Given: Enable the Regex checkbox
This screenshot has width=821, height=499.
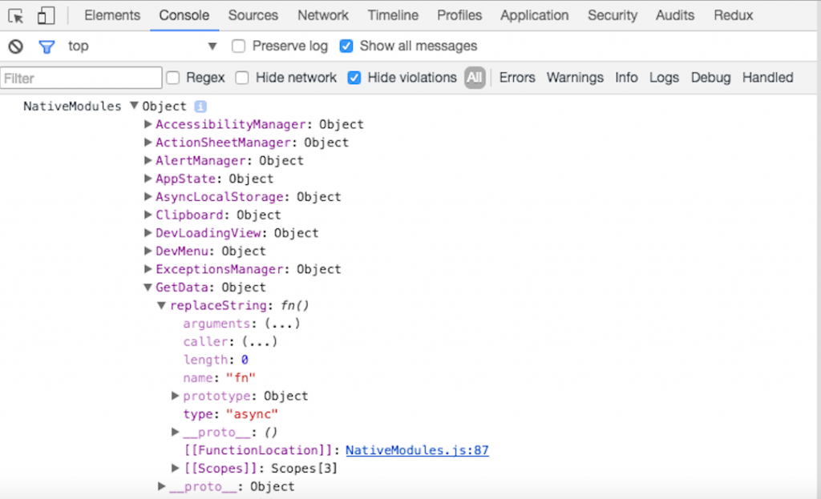Looking at the screenshot, I should [x=172, y=78].
